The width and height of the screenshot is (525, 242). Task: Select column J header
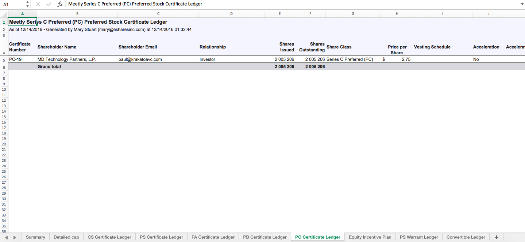(489, 14)
